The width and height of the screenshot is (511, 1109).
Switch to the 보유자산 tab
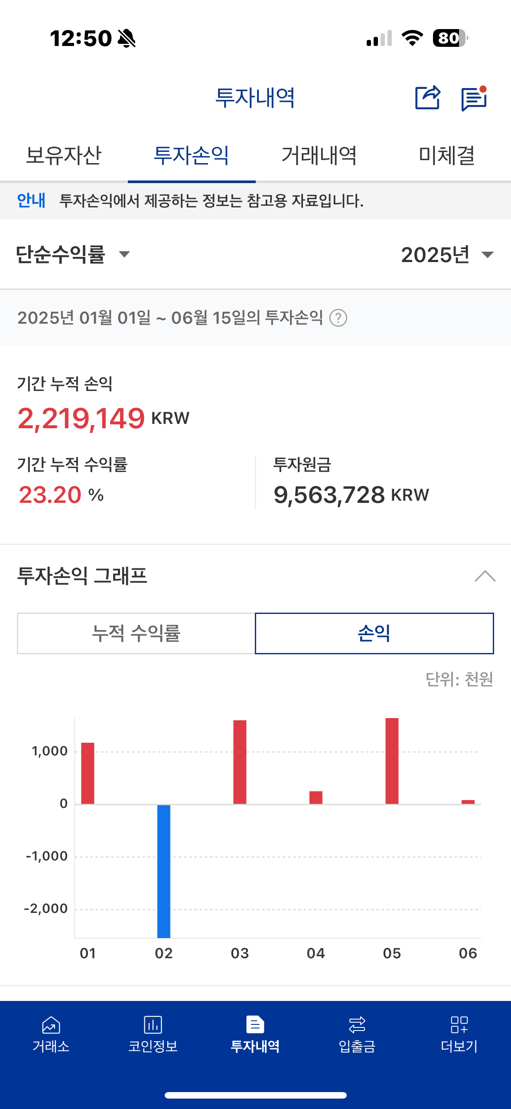click(64, 155)
